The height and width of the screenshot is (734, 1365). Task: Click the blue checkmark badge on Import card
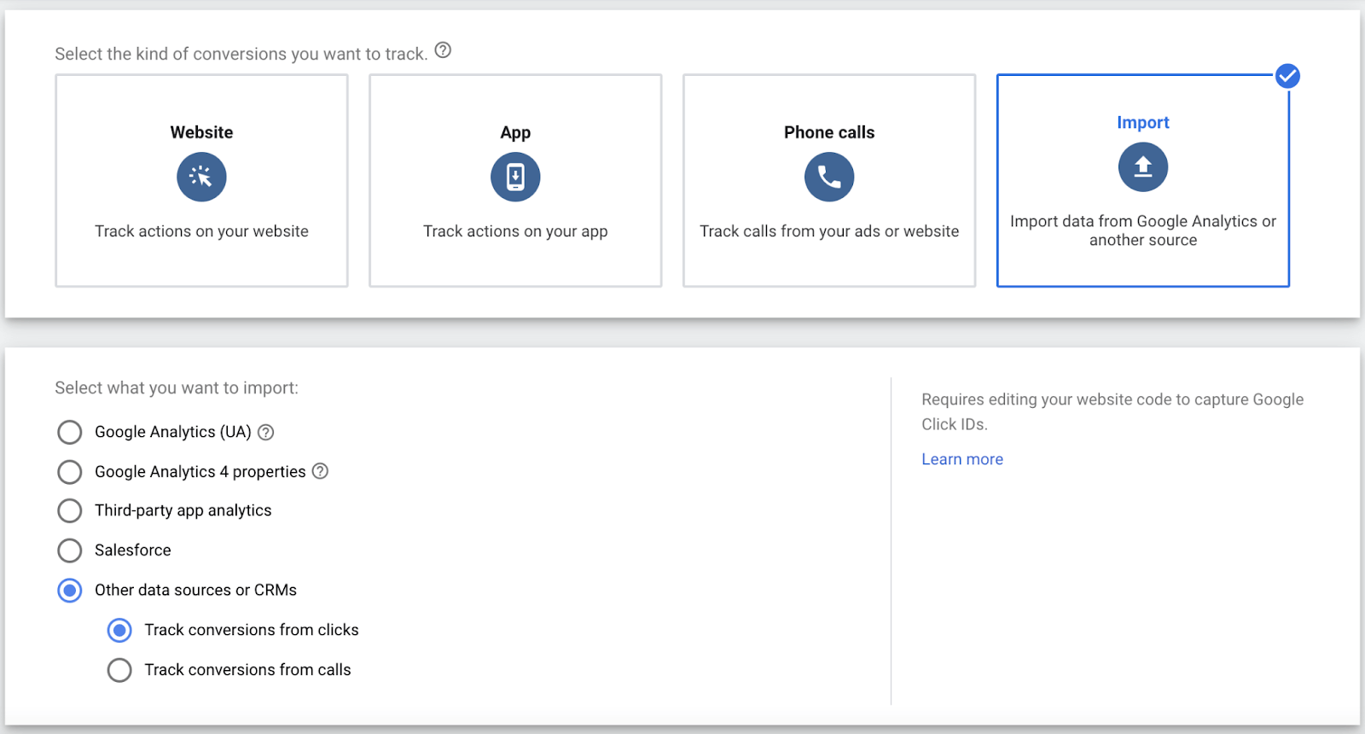point(1287,76)
